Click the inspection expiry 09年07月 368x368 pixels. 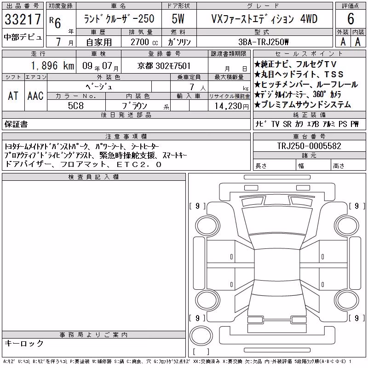tap(100, 66)
